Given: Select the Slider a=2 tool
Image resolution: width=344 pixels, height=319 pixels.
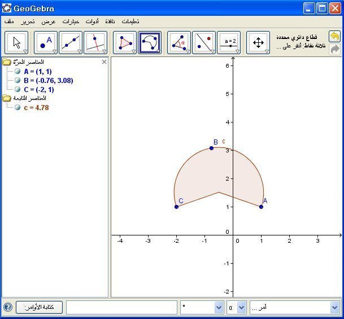Looking at the screenshot, I should (x=229, y=43).
